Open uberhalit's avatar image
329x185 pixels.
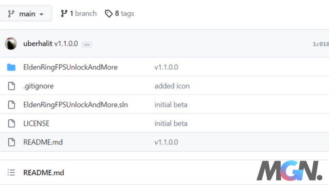(x=11, y=44)
